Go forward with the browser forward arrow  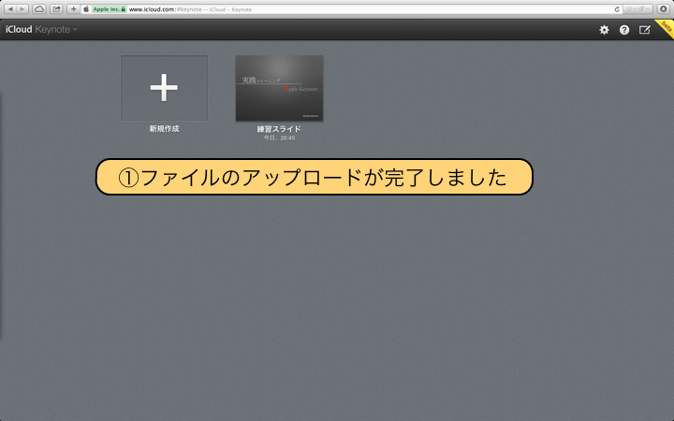[22, 9]
